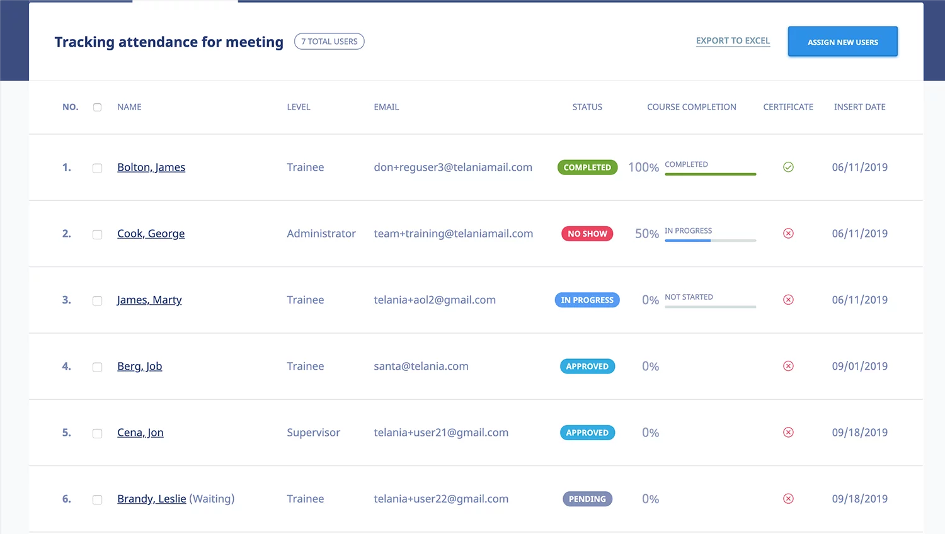This screenshot has height=534, width=945.
Task: Click email telania+aol2@gmail.com
Action: pyautogui.click(x=435, y=300)
